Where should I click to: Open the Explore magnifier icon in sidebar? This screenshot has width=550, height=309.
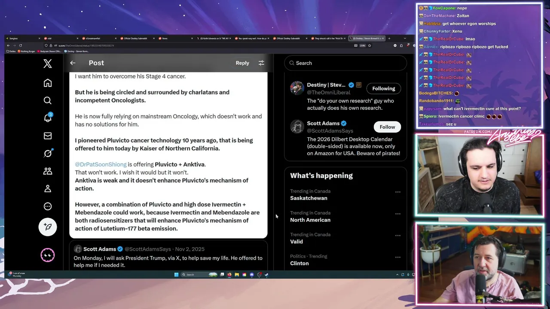point(48,100)
